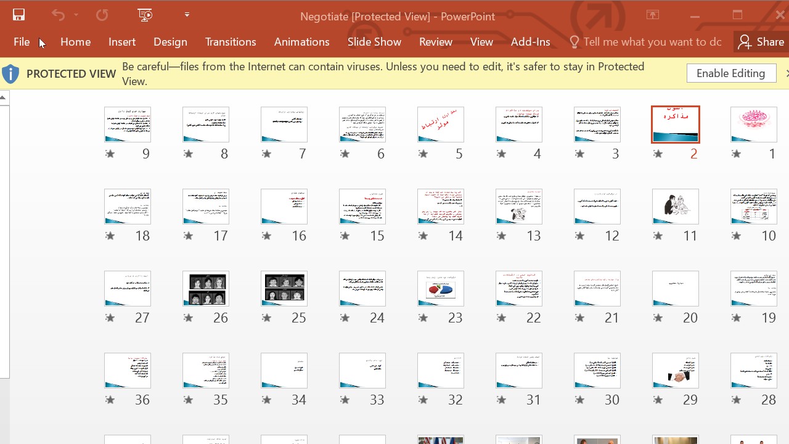Open the Animations tab
Screen dimensions: 789x444
point(302,42)
